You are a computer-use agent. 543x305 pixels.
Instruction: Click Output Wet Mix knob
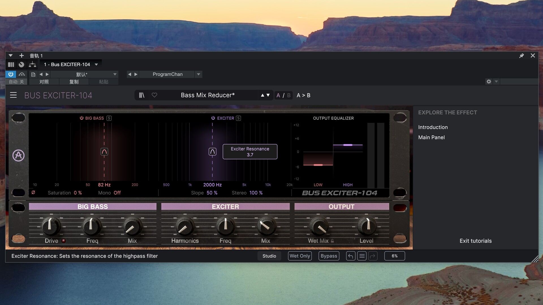319,226
